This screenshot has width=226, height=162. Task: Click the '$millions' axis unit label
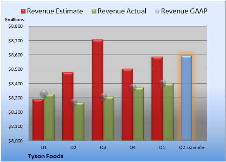tap(15, 20)
